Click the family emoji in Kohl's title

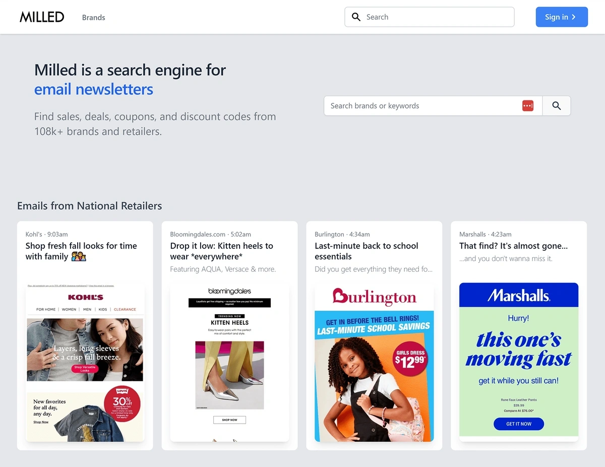coord(79,257)
